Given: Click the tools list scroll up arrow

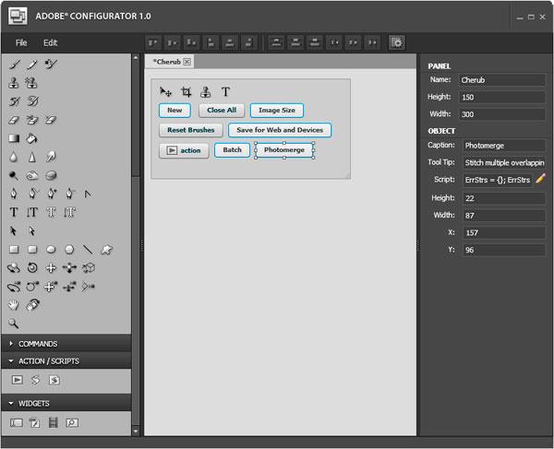Looking at the screenshot, I should (136, 57).
